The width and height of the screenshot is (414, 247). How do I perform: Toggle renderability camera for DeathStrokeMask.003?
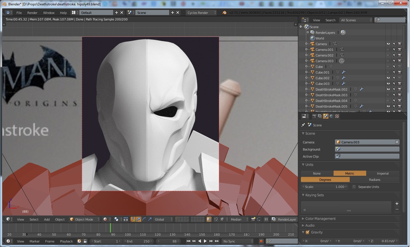pos(399,95)
